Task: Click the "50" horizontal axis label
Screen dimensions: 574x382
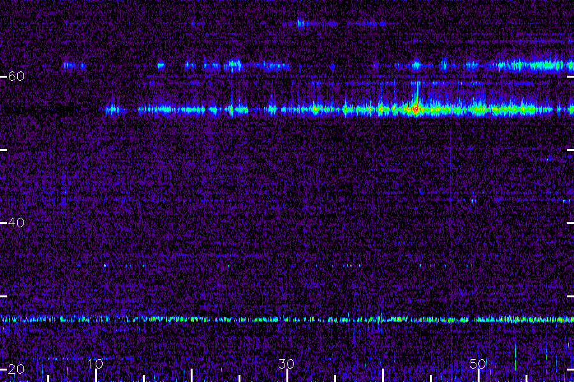Action: (478, 364)
